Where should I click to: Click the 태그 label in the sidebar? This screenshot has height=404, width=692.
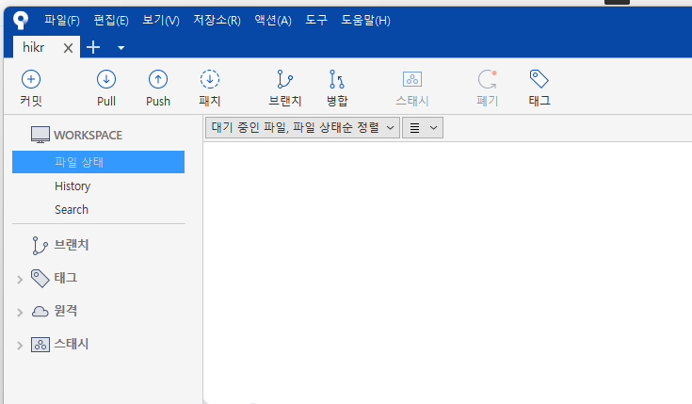[66, 278]
